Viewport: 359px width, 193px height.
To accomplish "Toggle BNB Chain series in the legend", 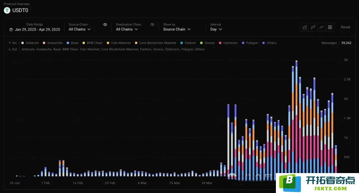I will pyautogui.click(x=93, y=43).
